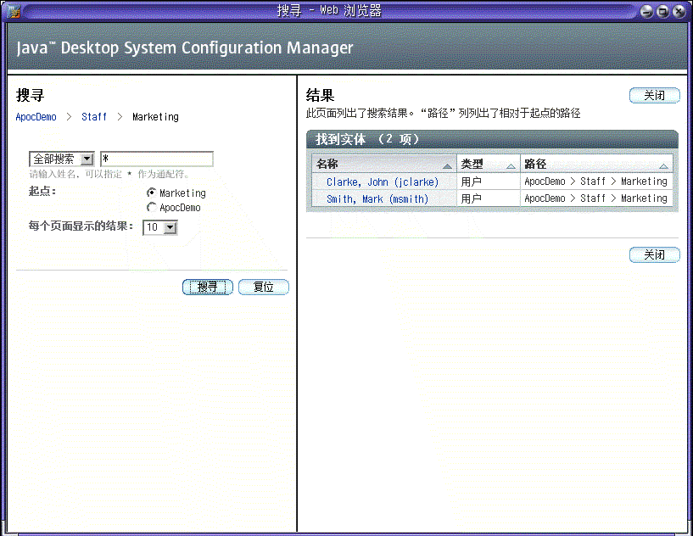Click the 名称 column header
The height and width of the screenshot is (536, 693).
(x=384, y=164)
